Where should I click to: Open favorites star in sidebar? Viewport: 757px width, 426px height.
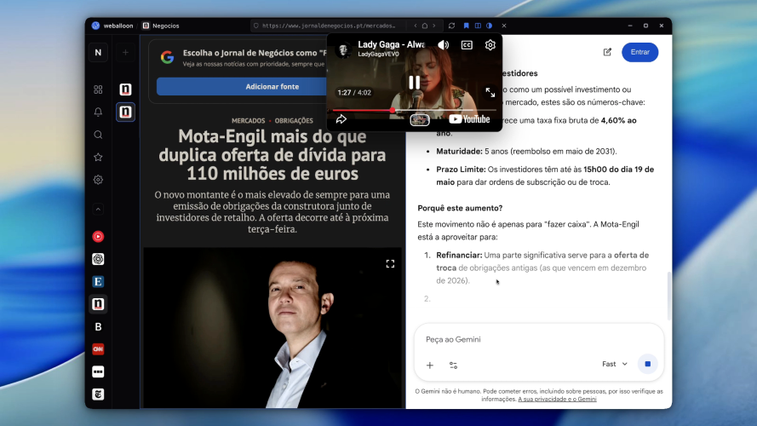98,157
